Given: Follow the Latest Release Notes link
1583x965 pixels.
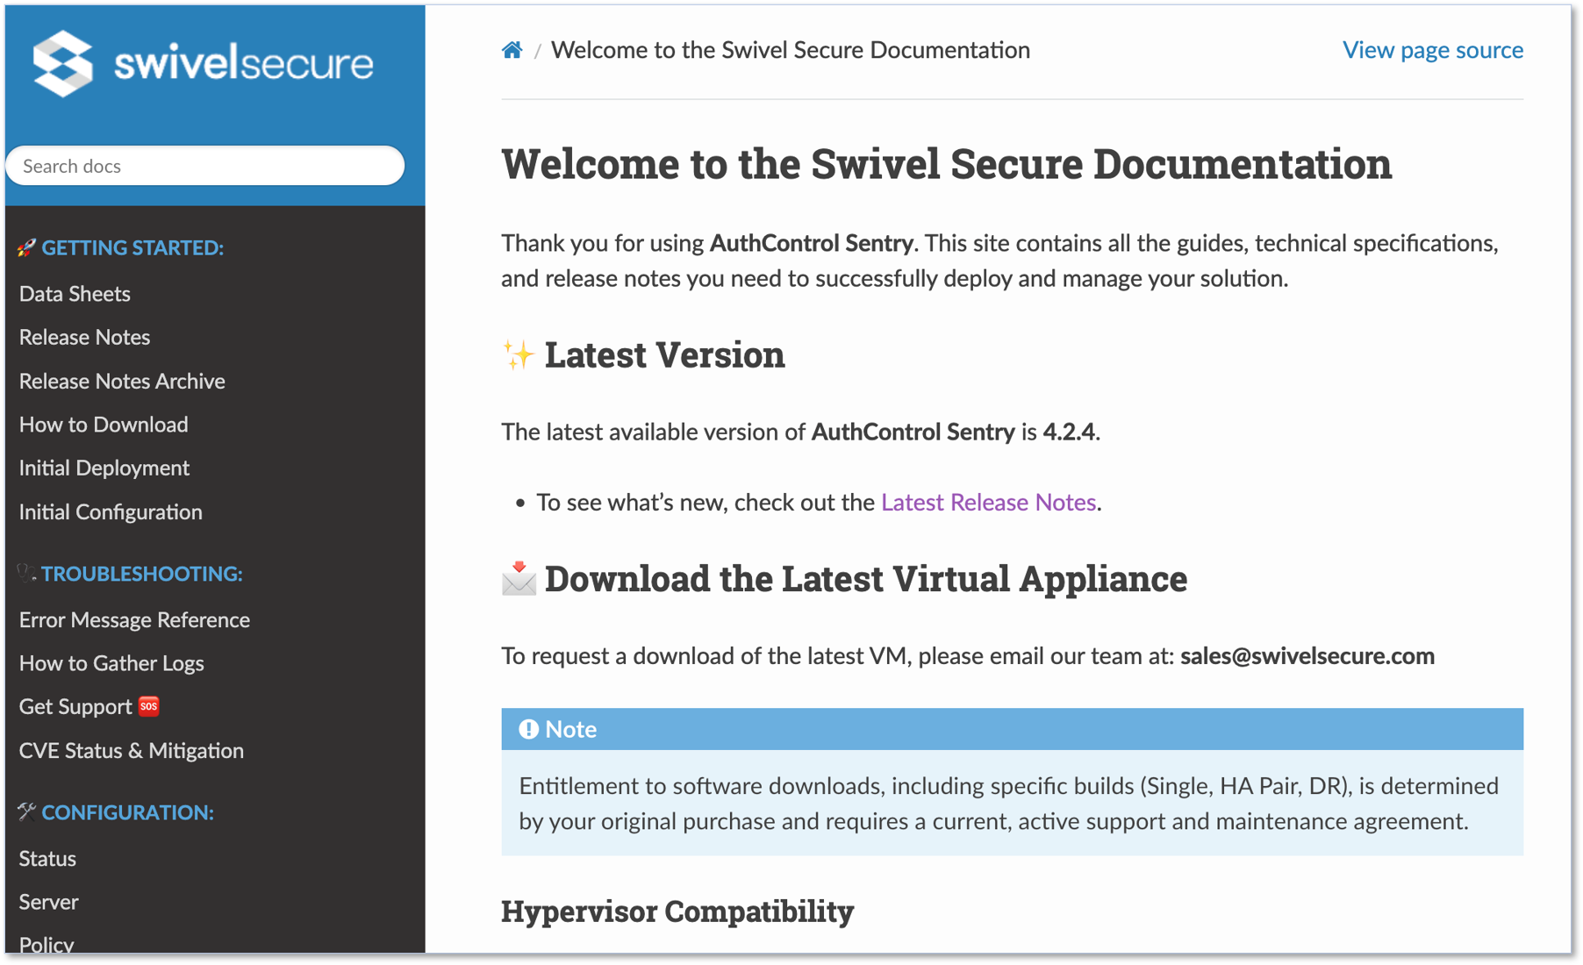Looking at the screenshot, I should click(988, 502).
